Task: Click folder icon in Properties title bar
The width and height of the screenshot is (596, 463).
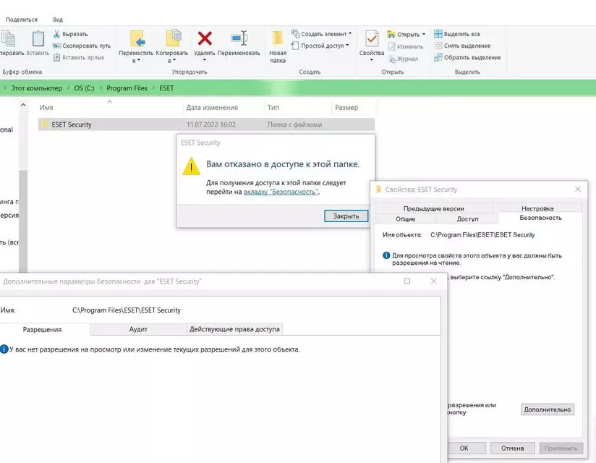Action: 378,190
